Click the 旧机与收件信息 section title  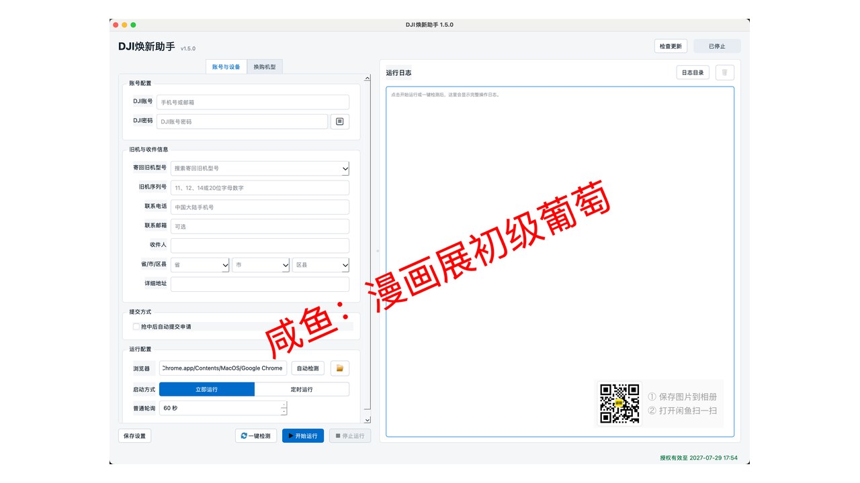point(148,150)
